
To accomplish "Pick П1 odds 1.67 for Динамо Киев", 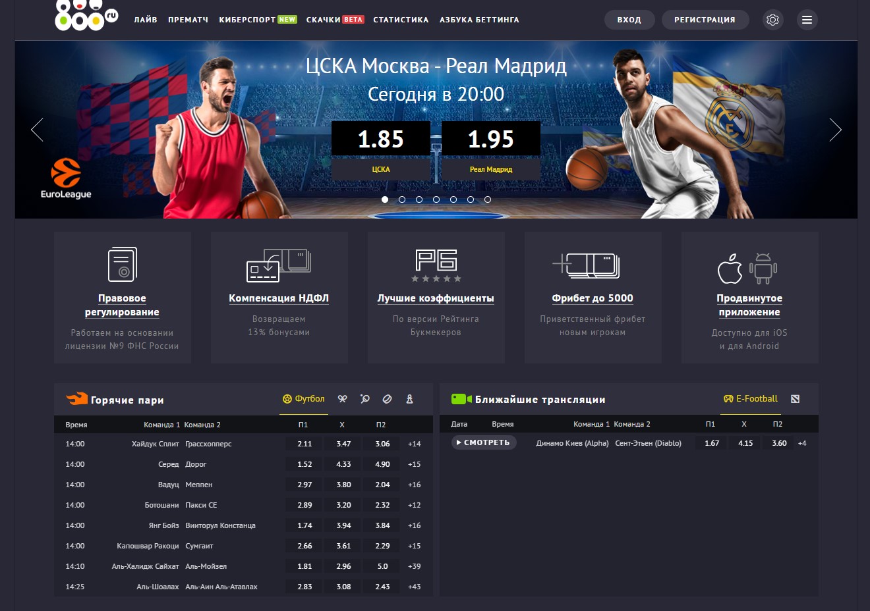I will tap(712, 443).
